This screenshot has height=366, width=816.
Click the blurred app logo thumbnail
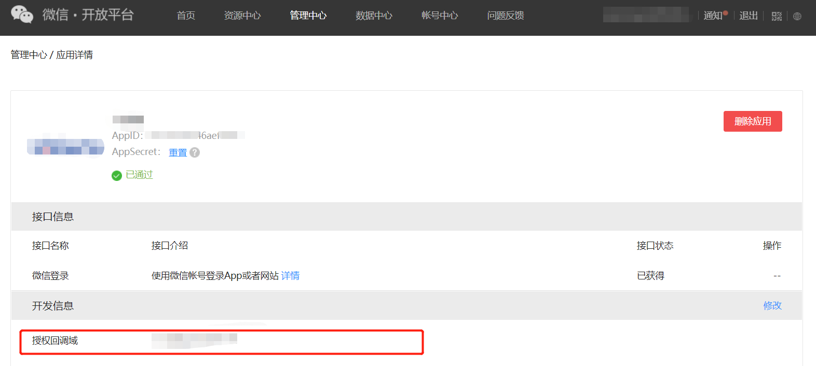[65, 147]
